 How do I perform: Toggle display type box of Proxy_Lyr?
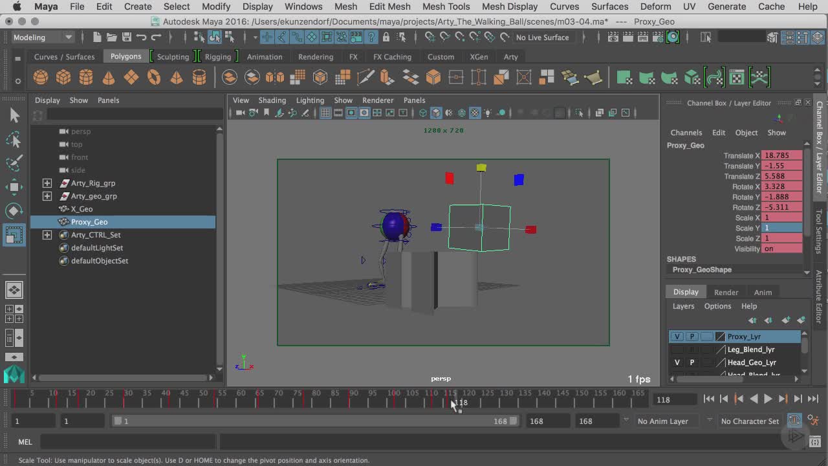tap(707, 337)
